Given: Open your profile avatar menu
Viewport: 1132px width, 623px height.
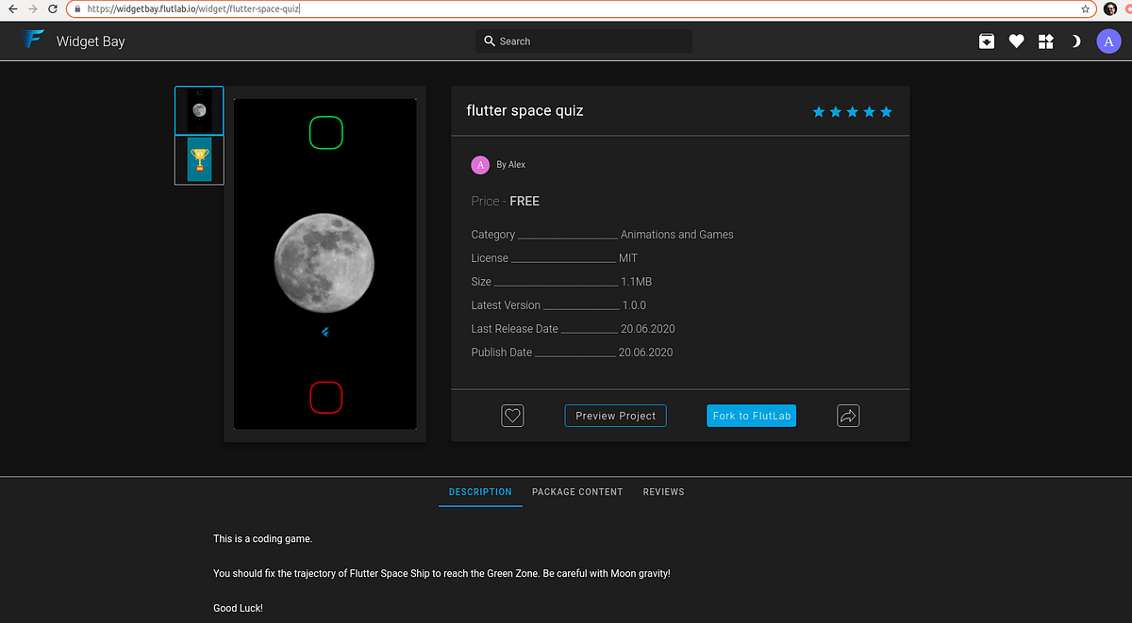Looking at the screenshot, I should pyautogui.click(x=1108, y=41).
